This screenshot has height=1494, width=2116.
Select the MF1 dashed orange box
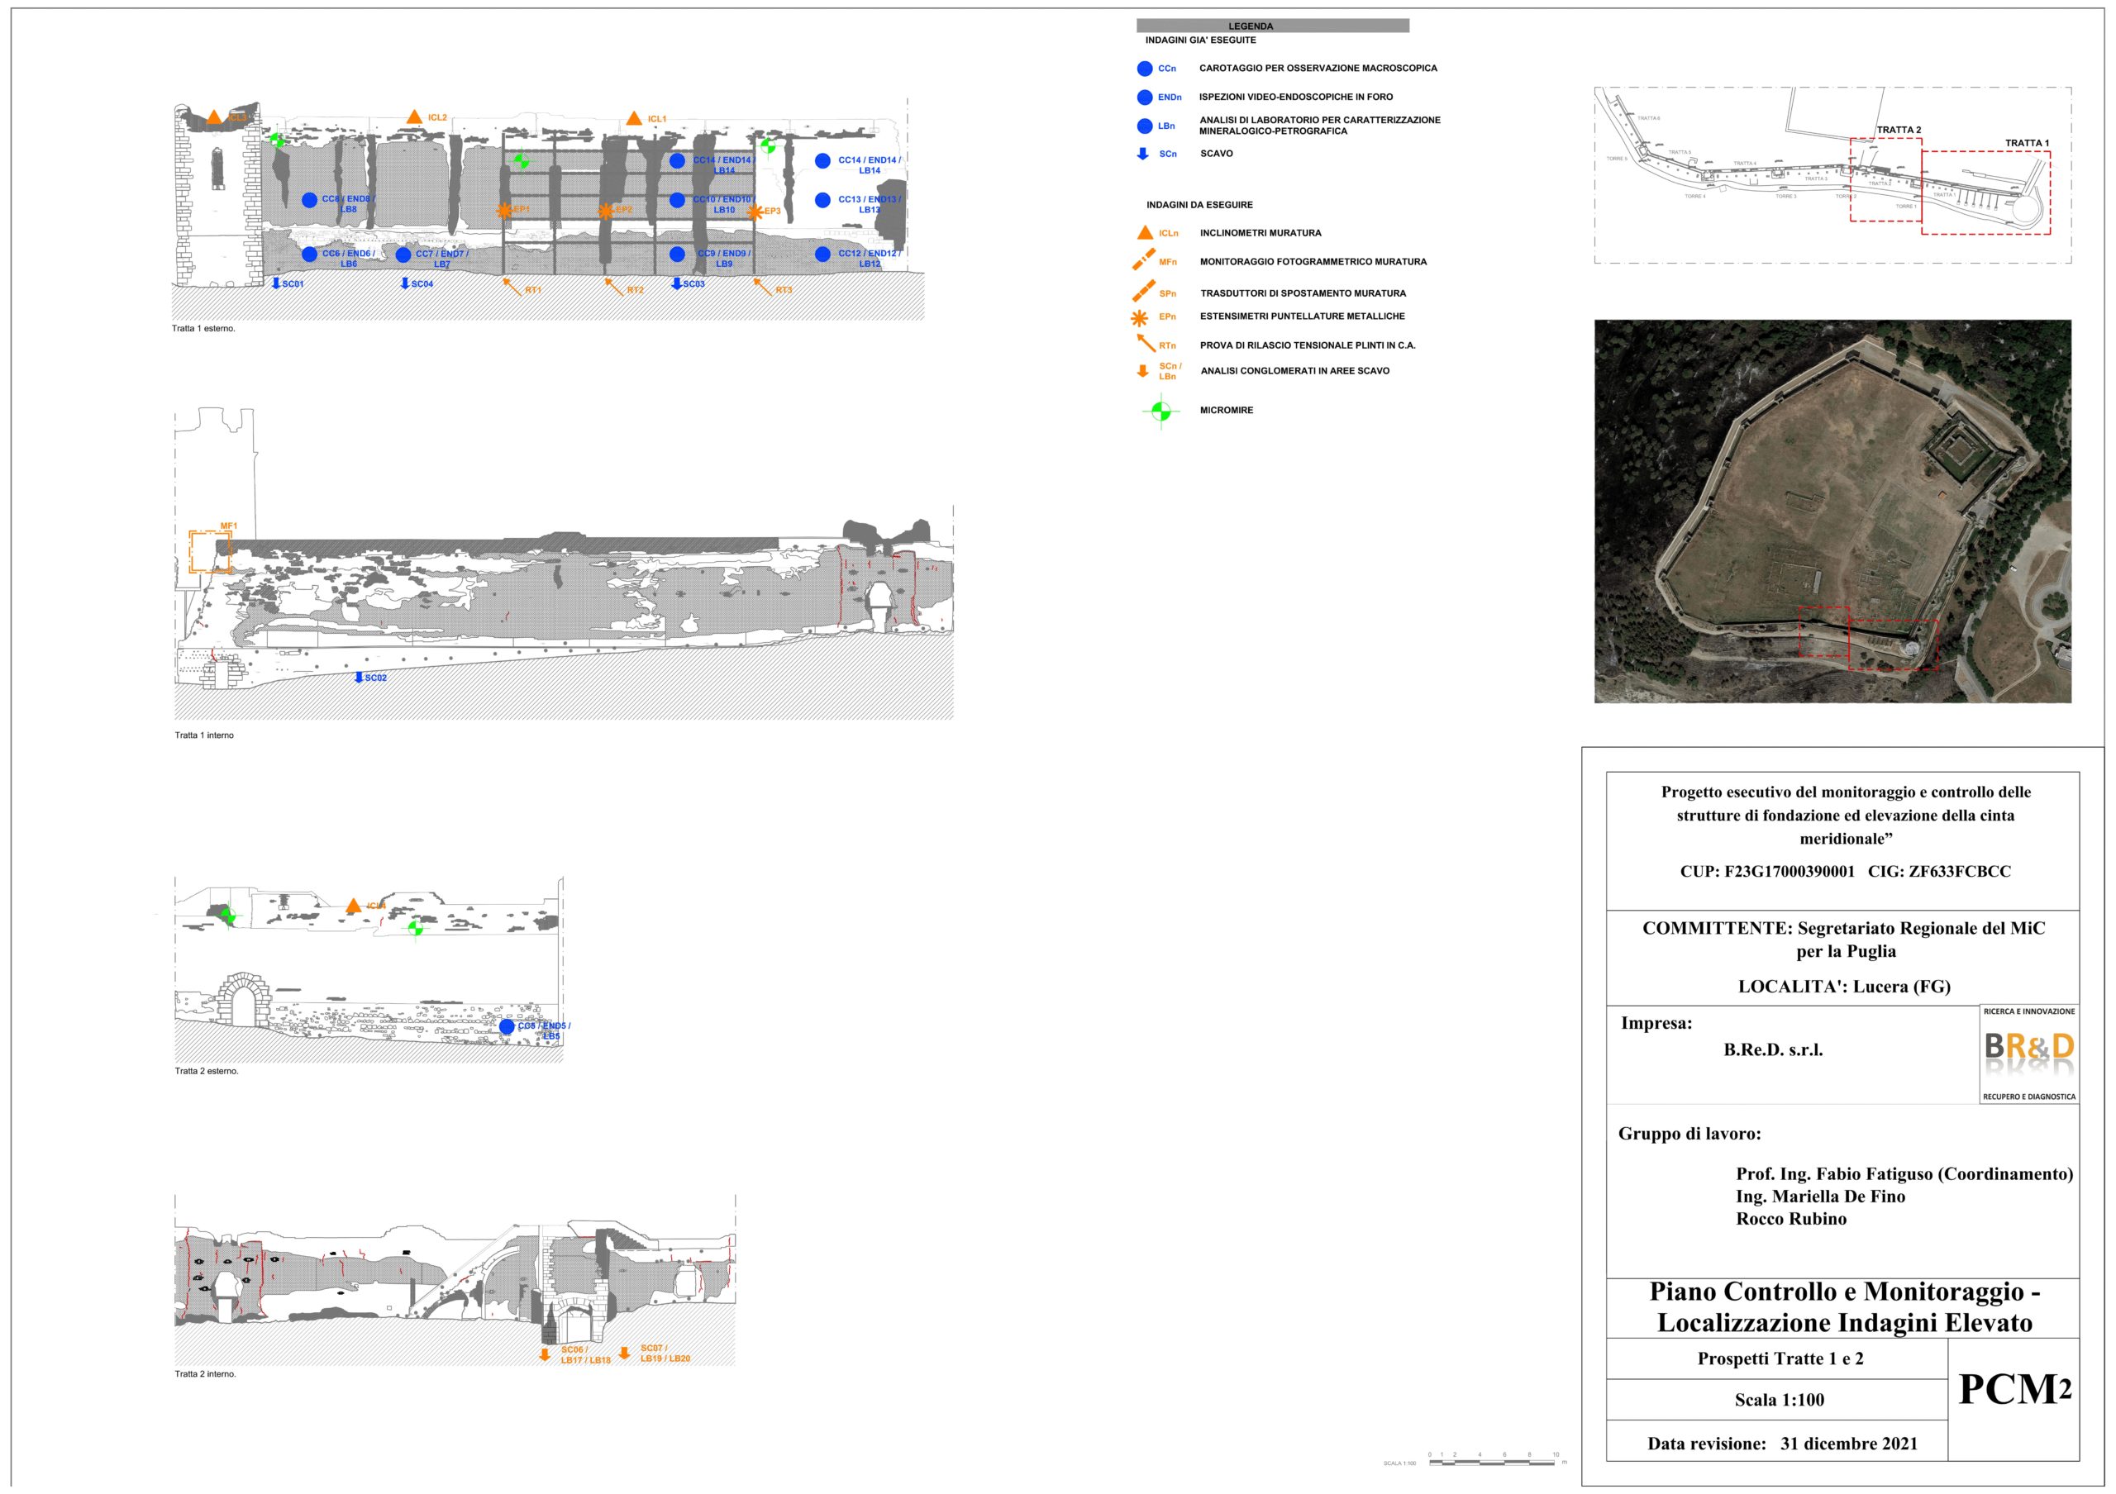click(210, 552)
